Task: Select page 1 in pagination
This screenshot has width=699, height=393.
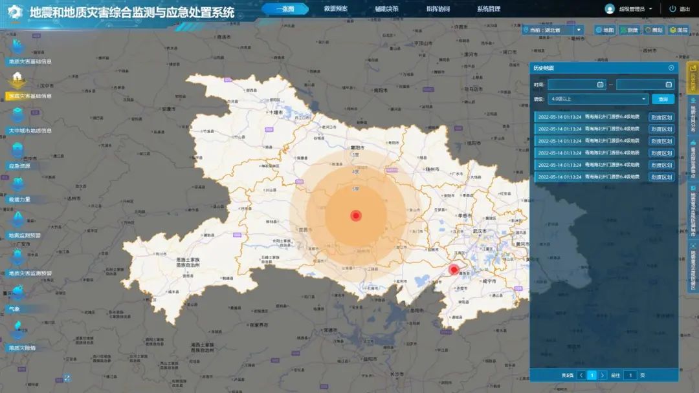Action: tap(592, 375)
